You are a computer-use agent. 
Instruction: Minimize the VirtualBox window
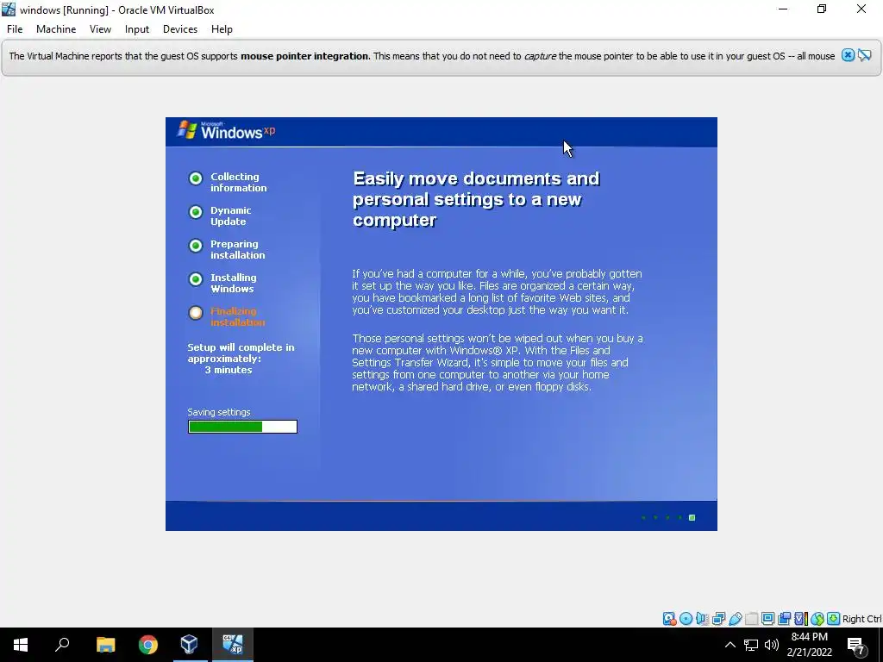click(783, 9)
